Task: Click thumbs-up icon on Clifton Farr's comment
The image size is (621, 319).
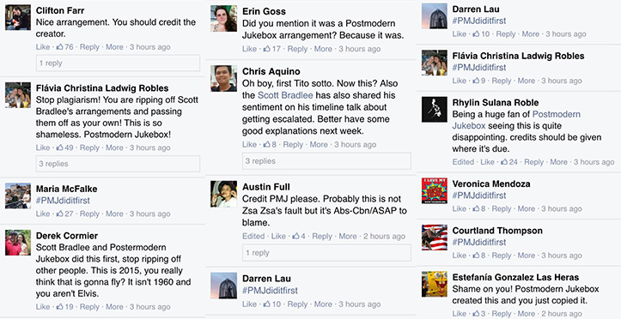Action: 59,47
